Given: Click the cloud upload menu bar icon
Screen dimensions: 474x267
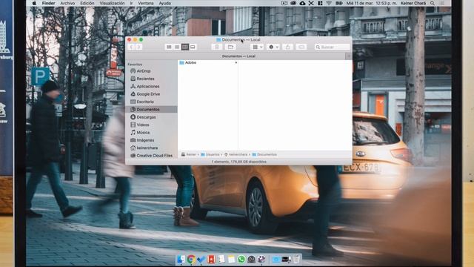Looking at the screenshot, I should click(x=302, y=3).
